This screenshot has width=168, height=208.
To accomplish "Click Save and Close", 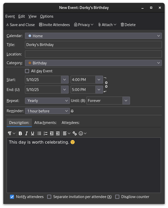I will tap(20, 25).
